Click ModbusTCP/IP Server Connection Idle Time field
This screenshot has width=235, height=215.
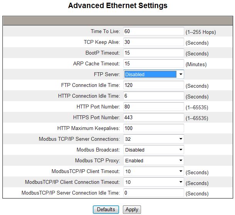click(x=153, y=193)
